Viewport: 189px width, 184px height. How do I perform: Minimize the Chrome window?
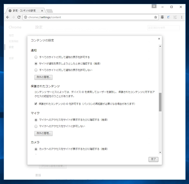163,7
